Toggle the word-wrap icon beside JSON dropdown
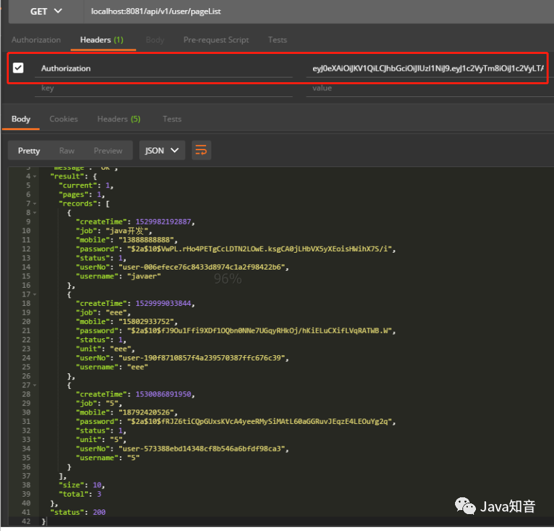 201,150
